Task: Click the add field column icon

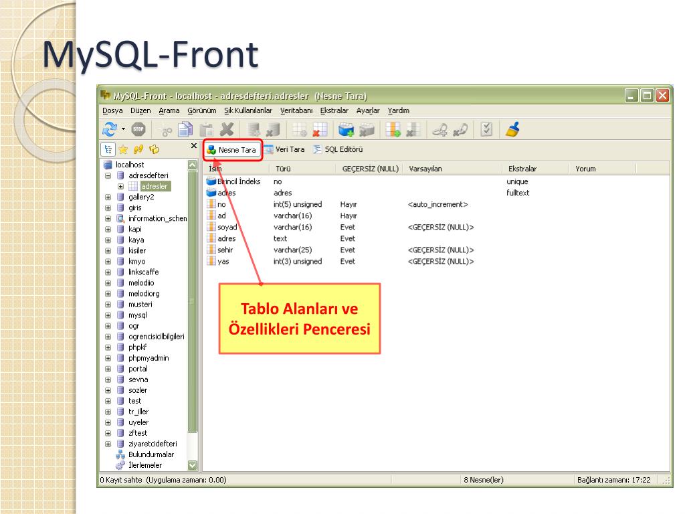Action: click(393, 129)
